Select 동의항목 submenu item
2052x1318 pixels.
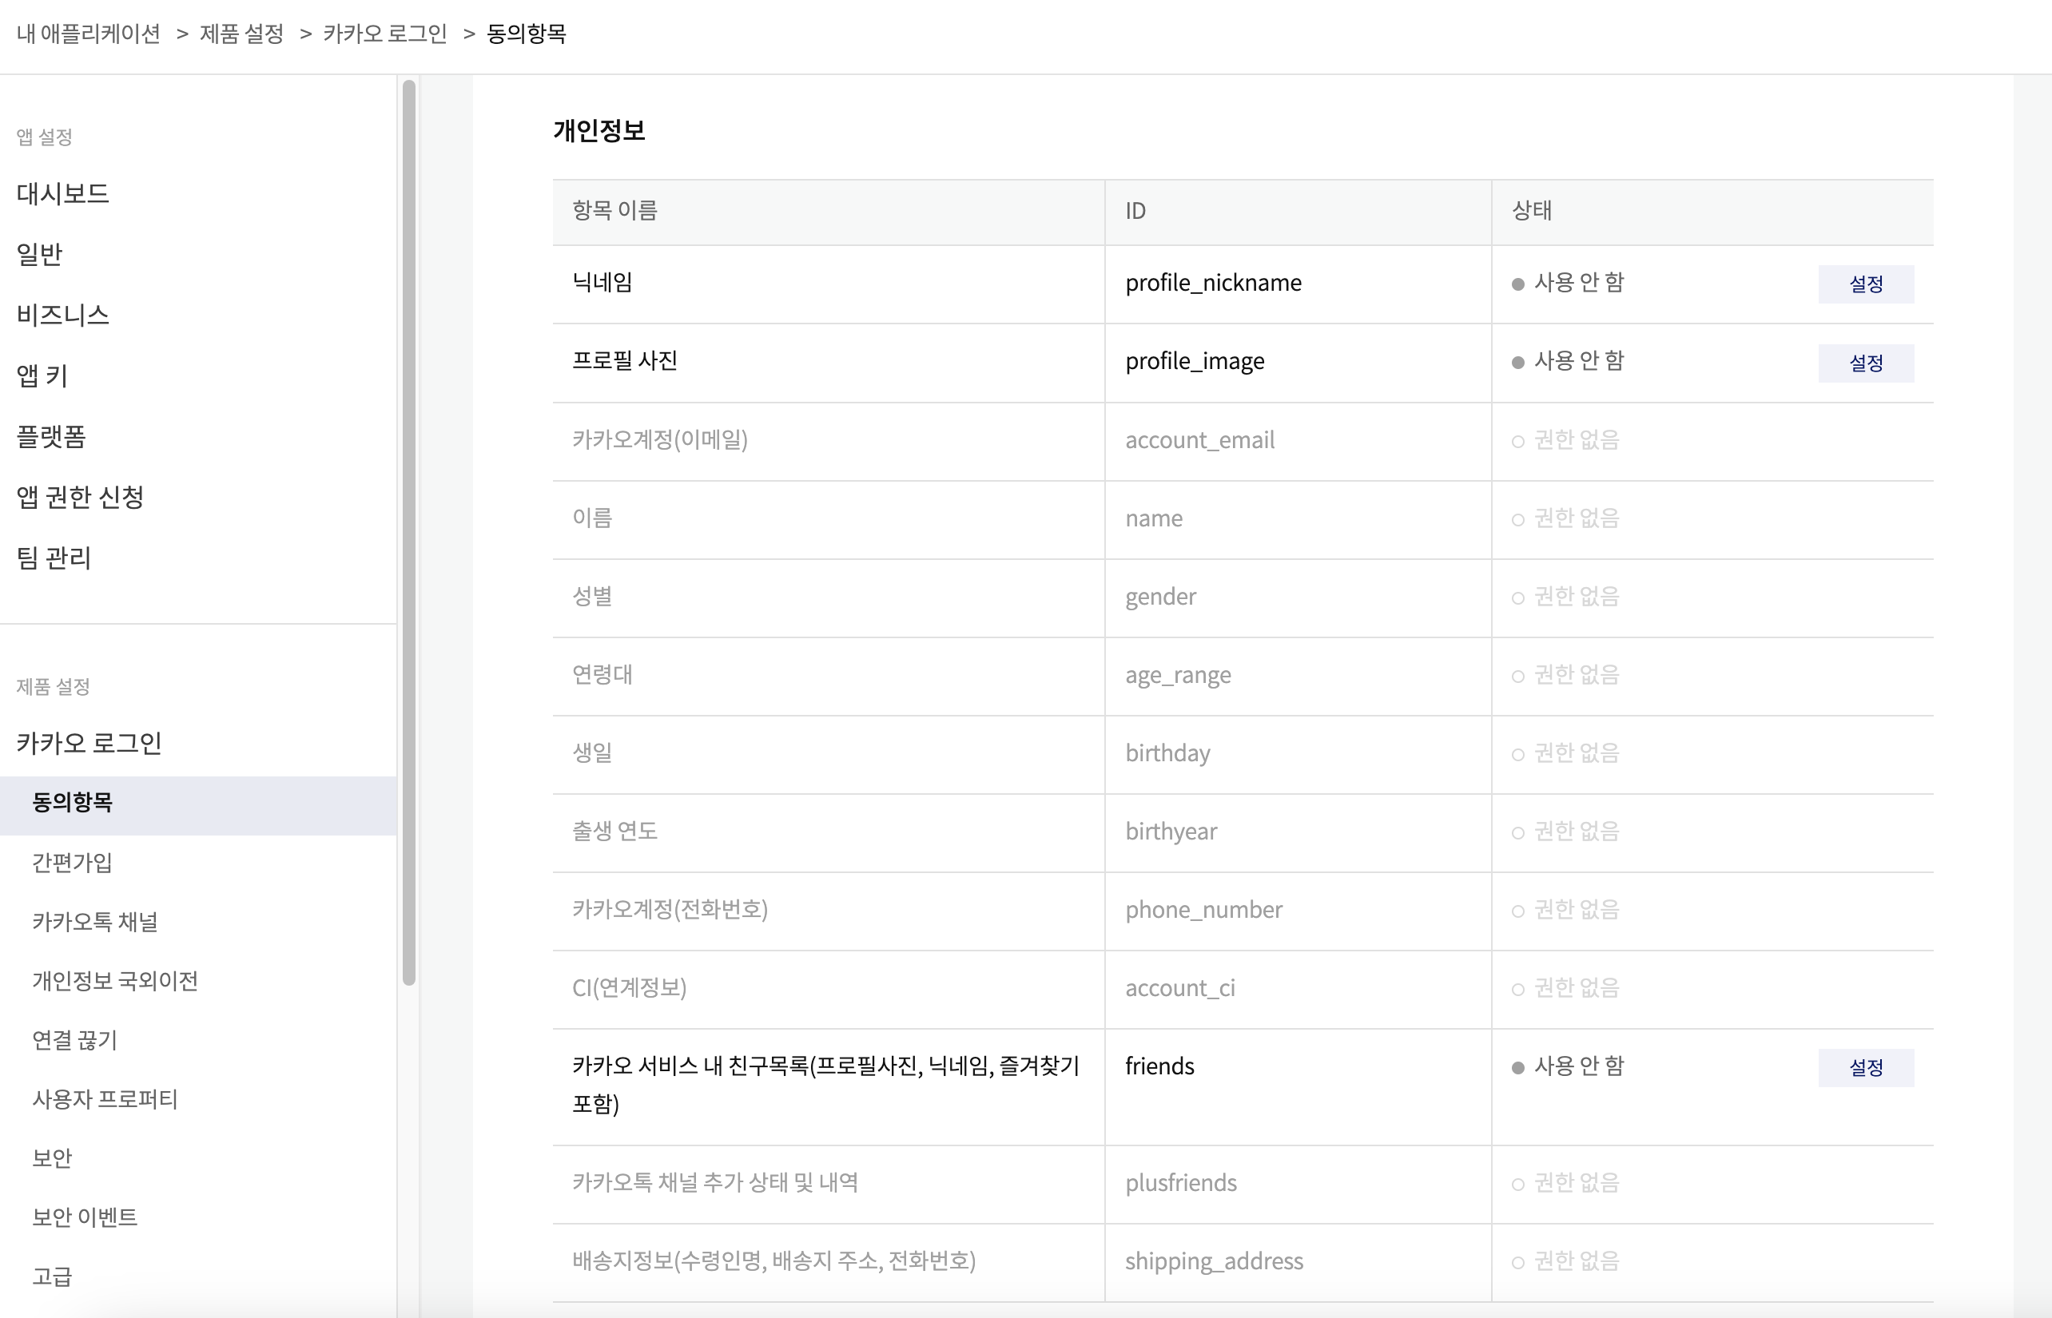[x=73, y=803]
